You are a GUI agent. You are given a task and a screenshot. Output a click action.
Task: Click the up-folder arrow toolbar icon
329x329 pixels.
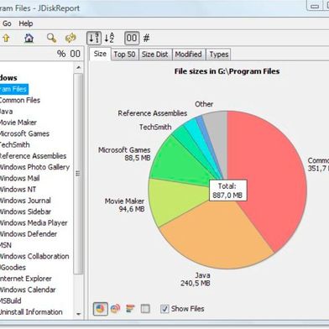click(6, 38)
